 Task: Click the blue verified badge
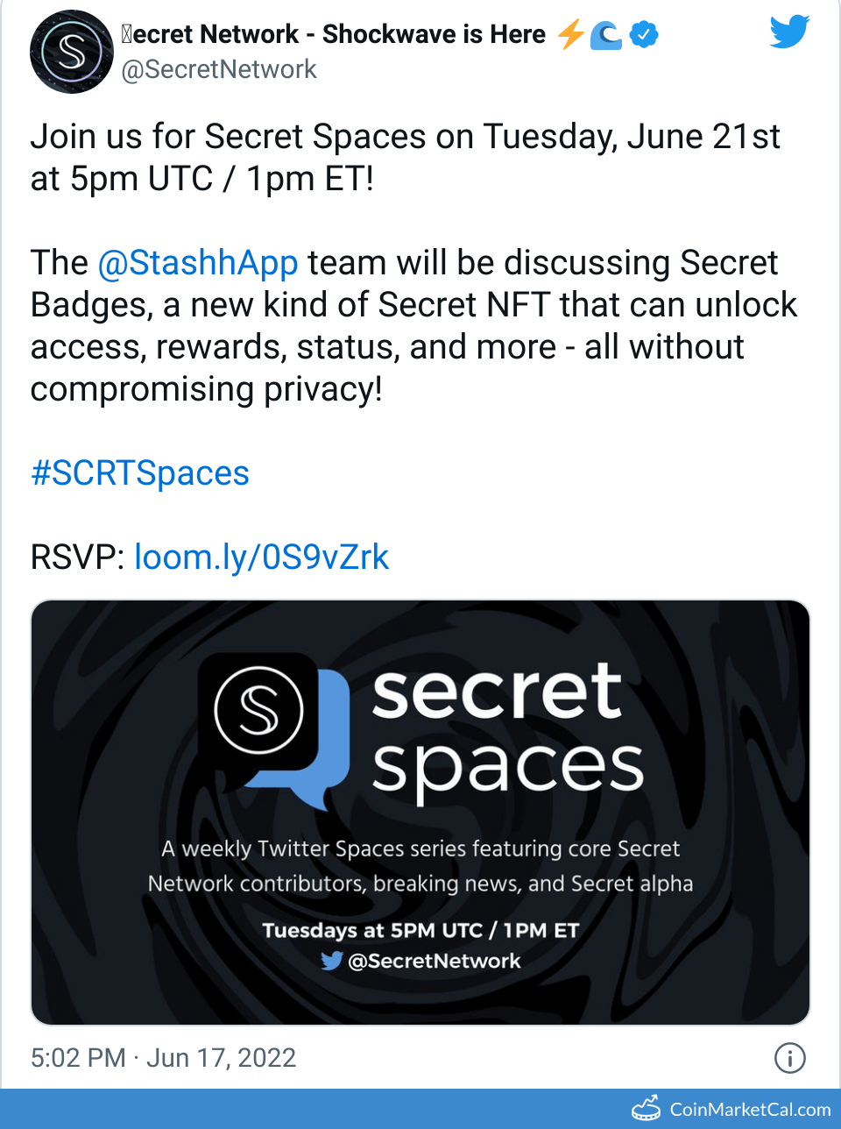pos(645,35)
